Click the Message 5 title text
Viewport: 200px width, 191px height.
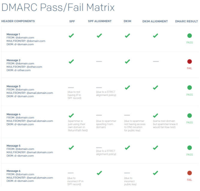13,146
